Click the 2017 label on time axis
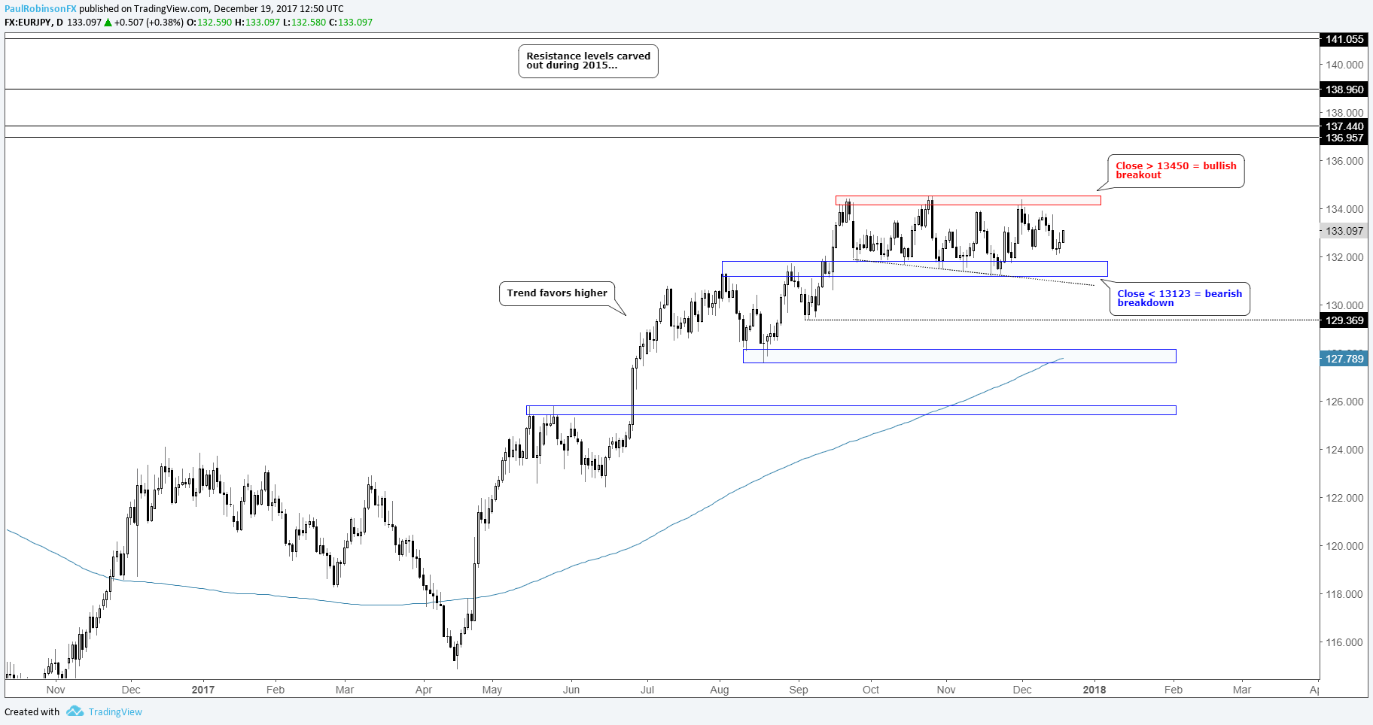The width and height of the screenshot is (1373, 725). (203, 690)
